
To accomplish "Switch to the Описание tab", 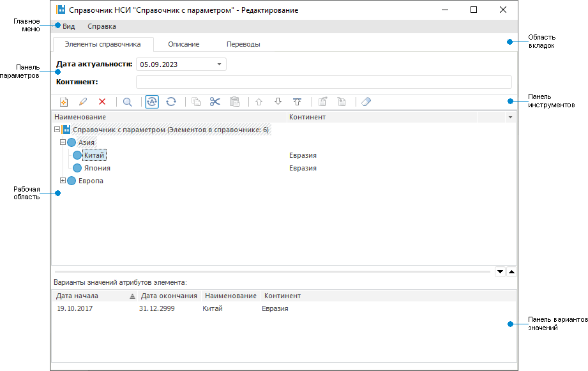I will (184, 44).
